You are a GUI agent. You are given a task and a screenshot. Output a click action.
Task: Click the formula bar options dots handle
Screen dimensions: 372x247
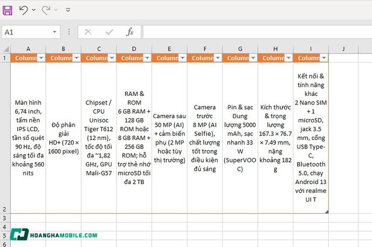point(69,32)
